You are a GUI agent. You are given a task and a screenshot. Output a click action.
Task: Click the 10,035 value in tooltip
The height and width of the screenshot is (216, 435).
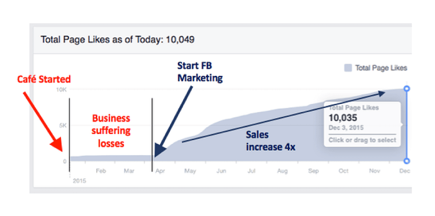point(343,118)
